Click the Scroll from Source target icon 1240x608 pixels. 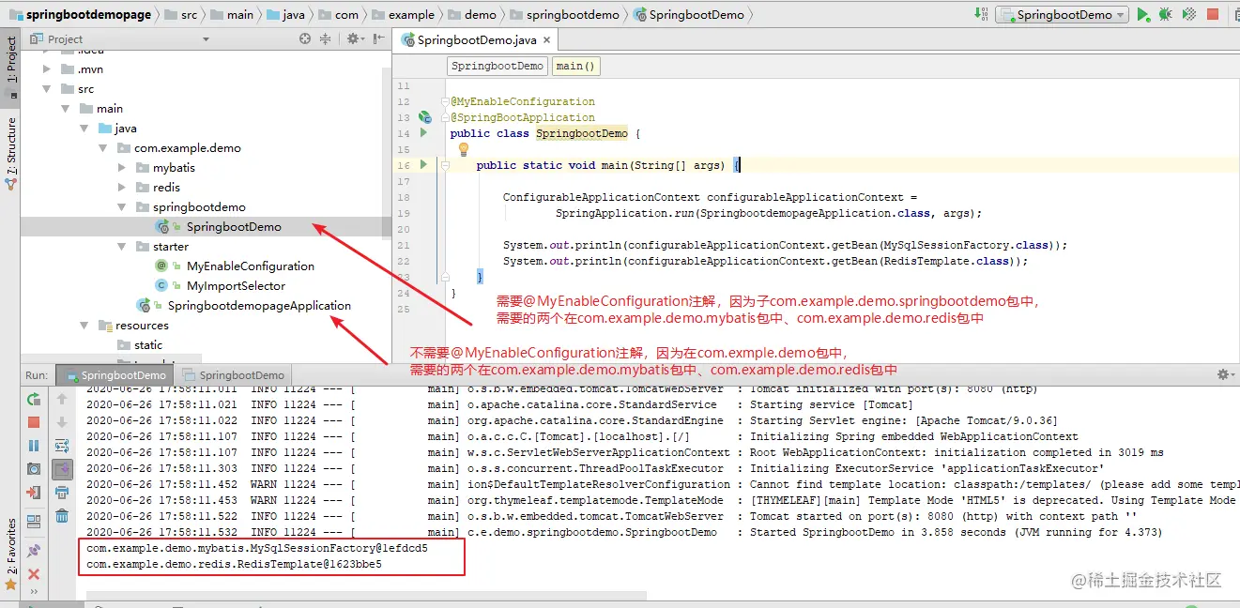[305, 38]
